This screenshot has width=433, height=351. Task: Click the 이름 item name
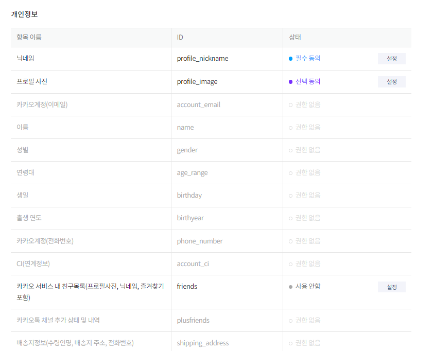[22, 127]
